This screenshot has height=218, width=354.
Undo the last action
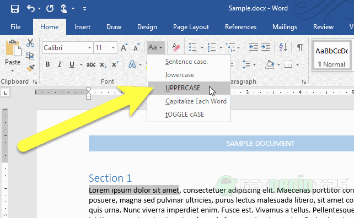point(31,9)
